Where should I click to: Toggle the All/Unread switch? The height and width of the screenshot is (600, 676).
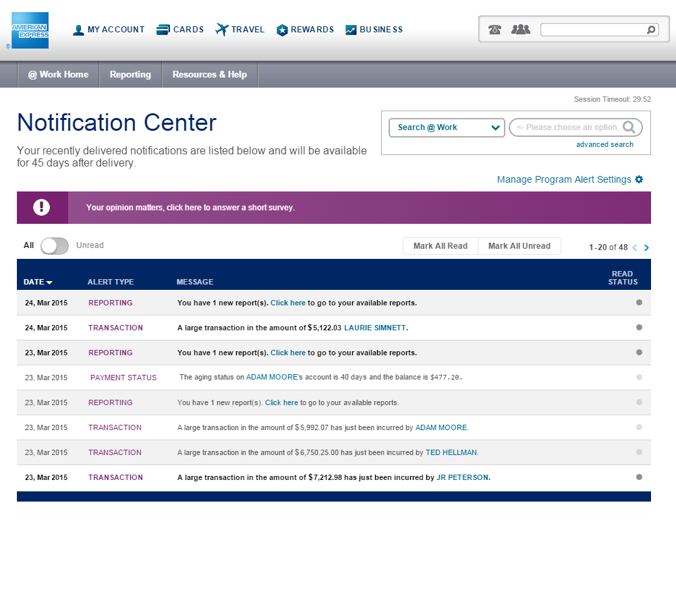[x=55, y=246]
